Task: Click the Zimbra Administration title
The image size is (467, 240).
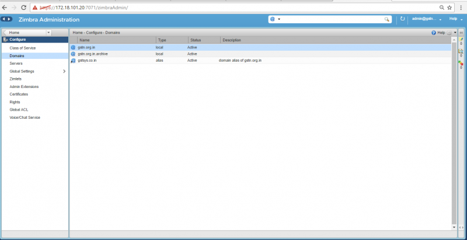Action: pos(49,20)
